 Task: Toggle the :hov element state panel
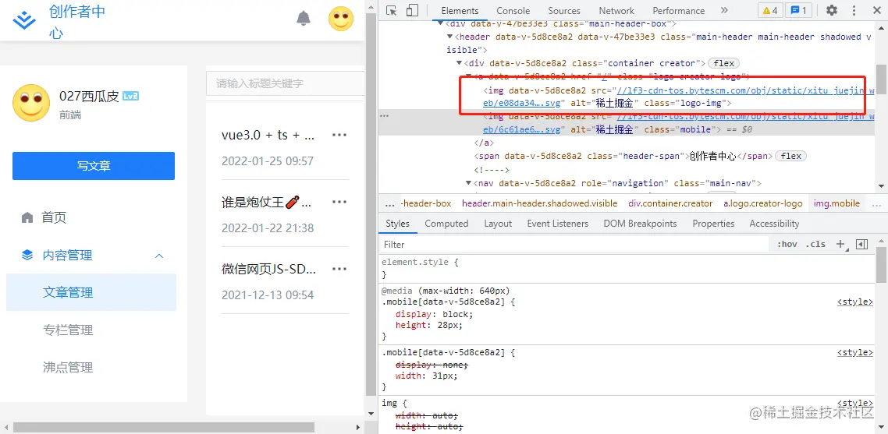point(787,245)
